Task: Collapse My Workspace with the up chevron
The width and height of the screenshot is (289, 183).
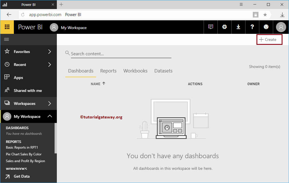Action: click(50, 116)
